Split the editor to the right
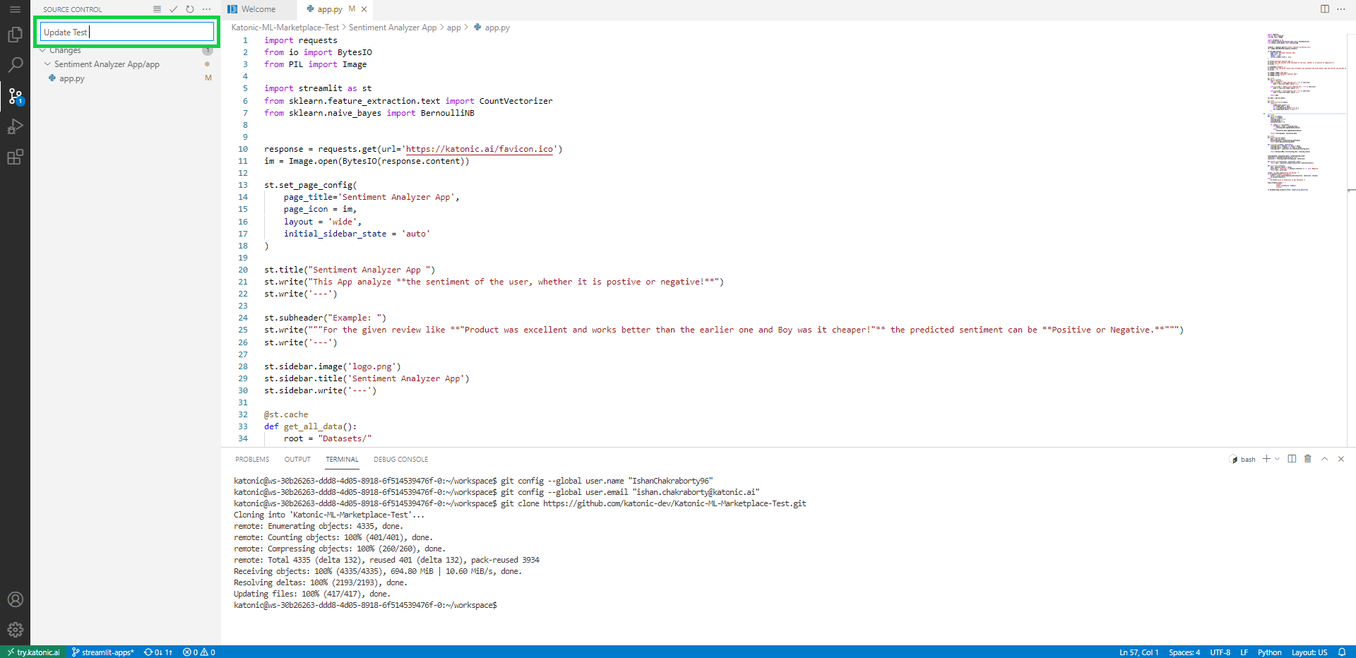Image resolution: width=1356 pixels, height=658 pixels. click(1325, 9)
